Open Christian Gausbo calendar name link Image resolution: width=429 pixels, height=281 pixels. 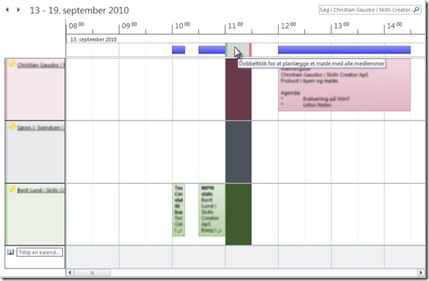[41, 65]
